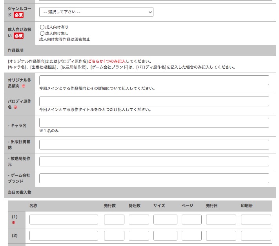Click the 出版社掲載誌 input field
279x246 pixels.
pyautogui.click(x=154, y=145)
